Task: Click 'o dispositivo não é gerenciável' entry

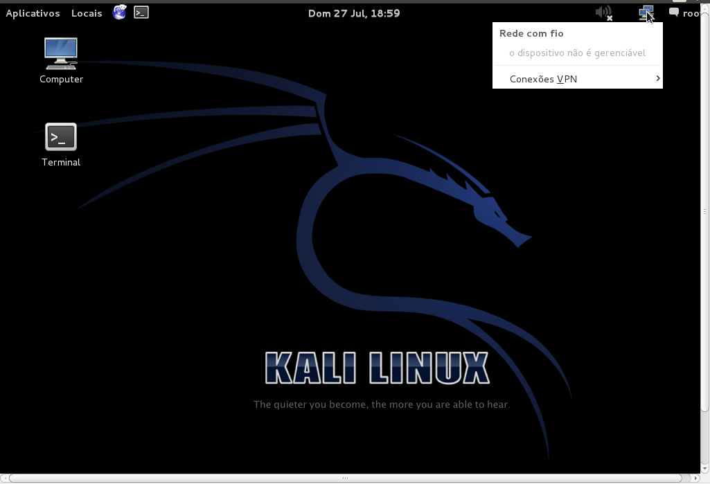Action: [x=577, y=53]
